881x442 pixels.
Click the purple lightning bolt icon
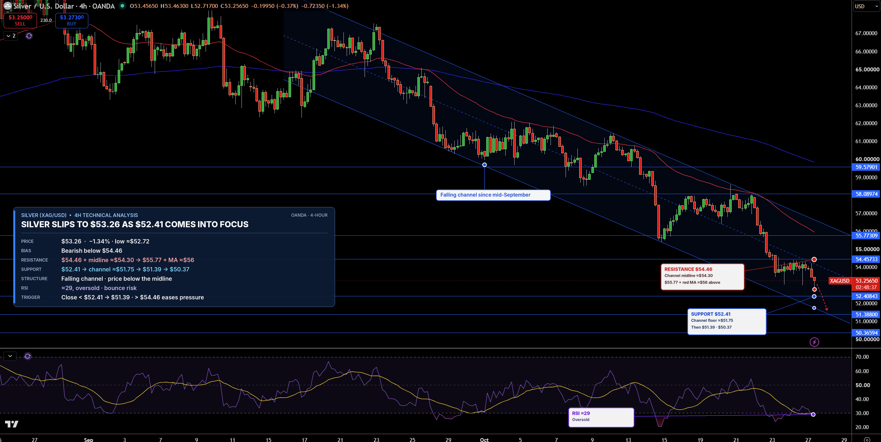(814, 342)
